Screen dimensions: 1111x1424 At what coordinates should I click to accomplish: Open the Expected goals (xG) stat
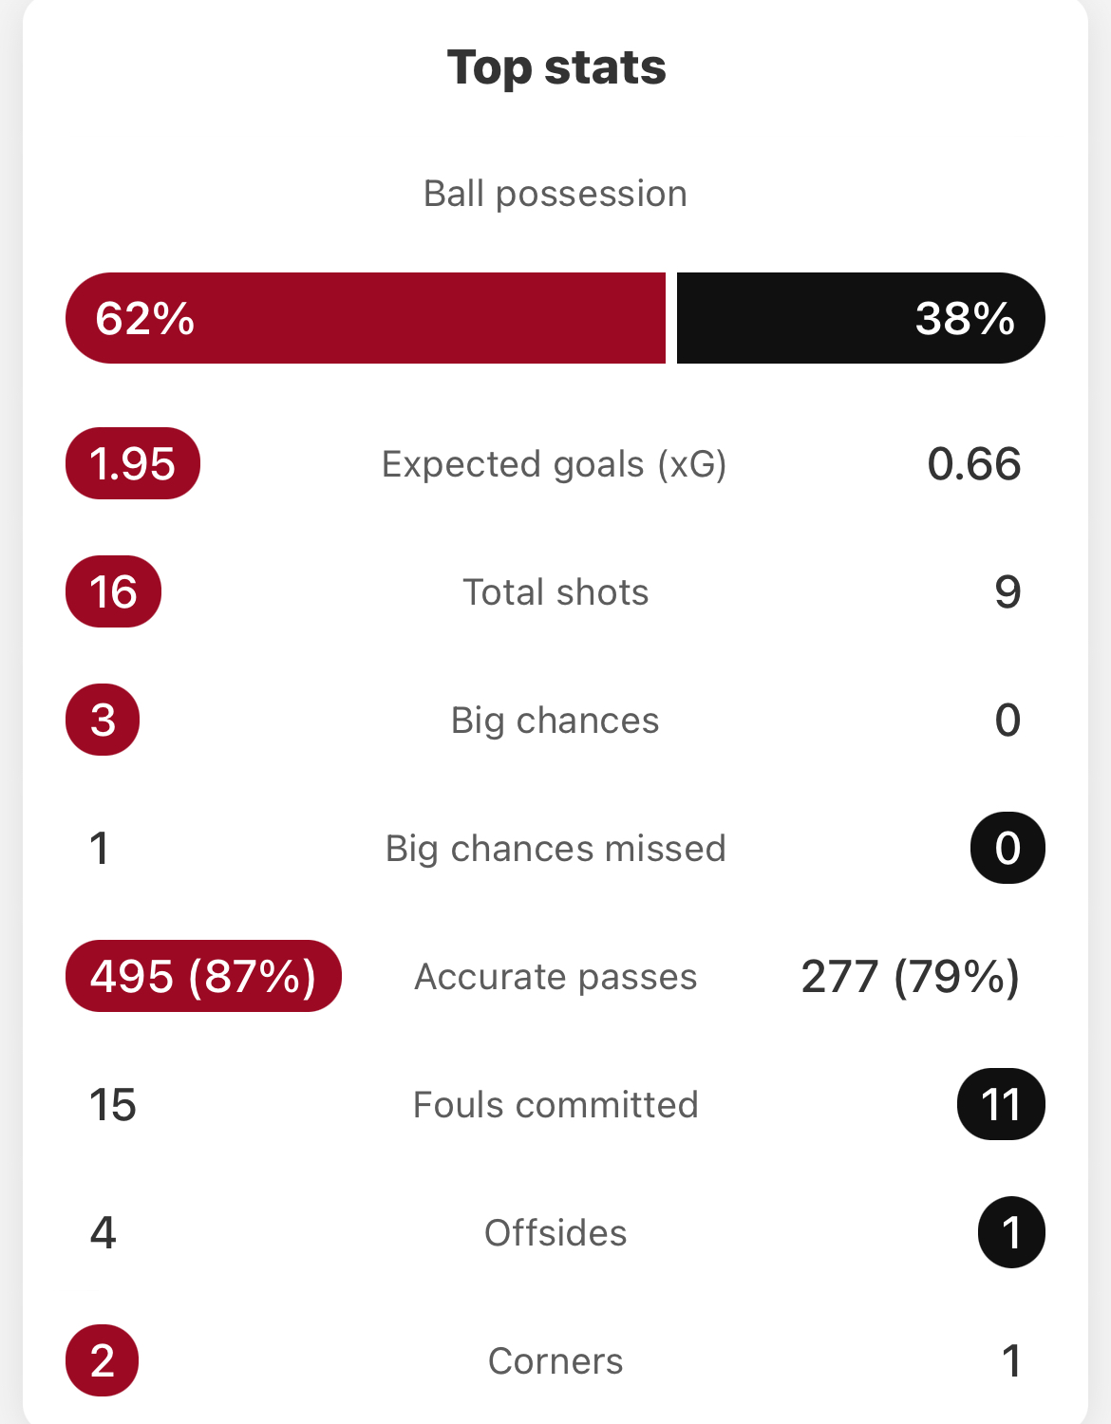click(x=555, y=464)
